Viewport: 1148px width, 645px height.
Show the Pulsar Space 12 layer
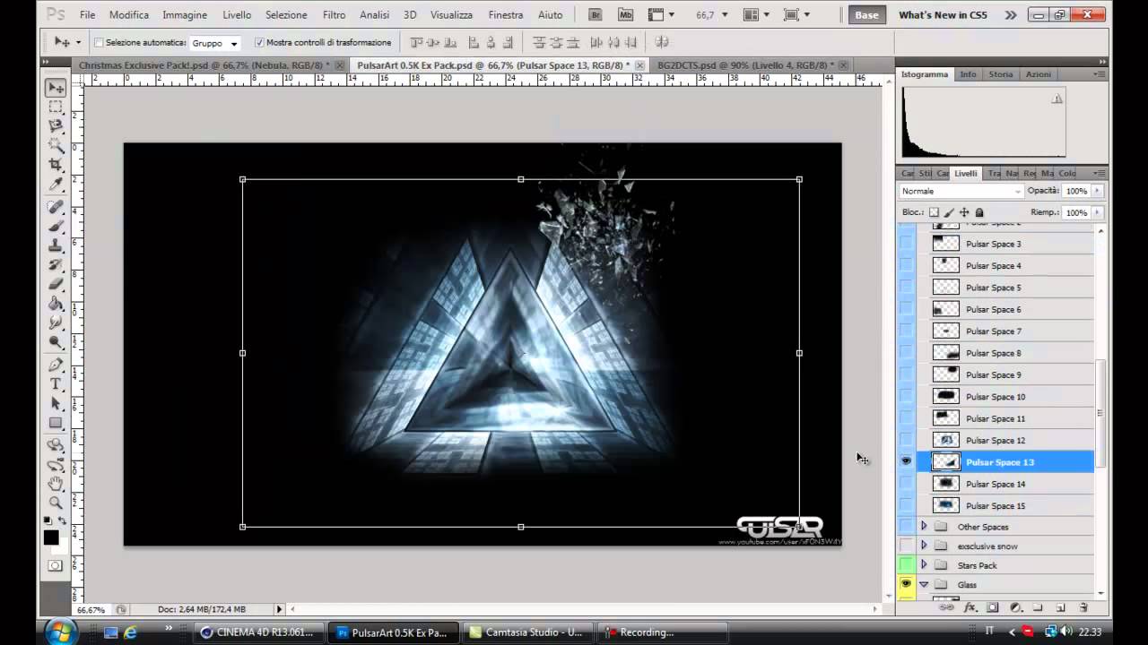906,440
